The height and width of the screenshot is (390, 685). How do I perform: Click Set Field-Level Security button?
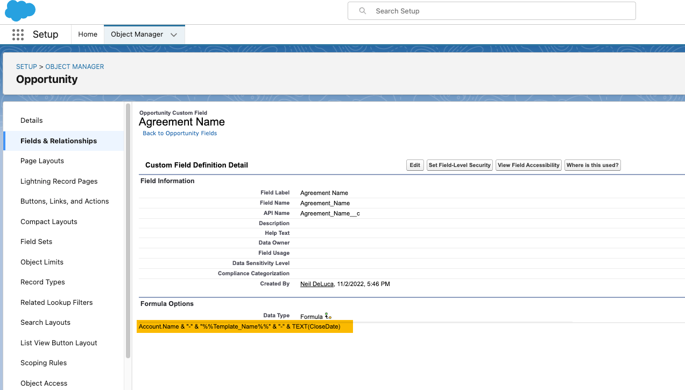tap(460, 165)
